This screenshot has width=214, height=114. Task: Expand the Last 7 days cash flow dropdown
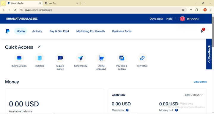click(x=194, y=95)
